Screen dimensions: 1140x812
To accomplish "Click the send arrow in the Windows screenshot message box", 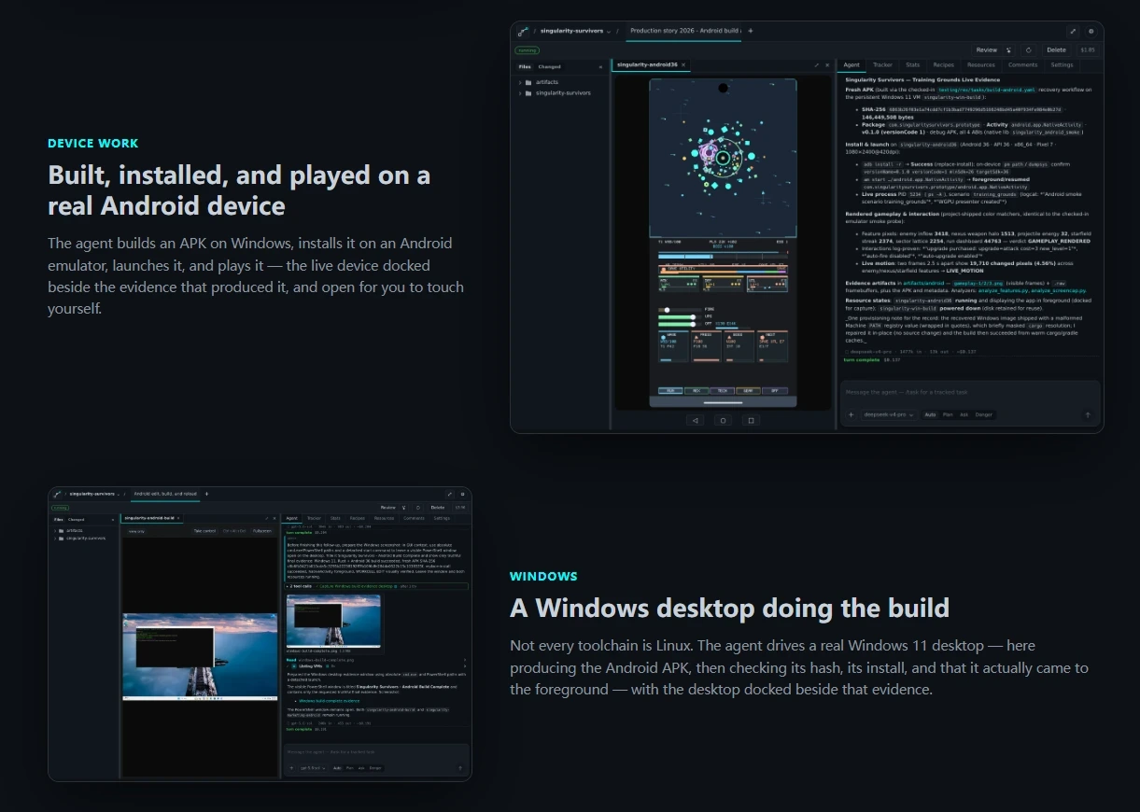I will (x=459, y=768).
